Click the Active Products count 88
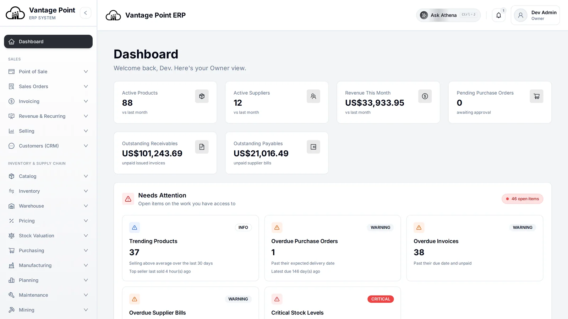Viewport: 568px width, 319px height. point(127,103)
